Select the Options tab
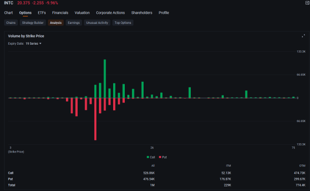The height and width of the screenshot is (191, 310). click(x=25, y=13)
